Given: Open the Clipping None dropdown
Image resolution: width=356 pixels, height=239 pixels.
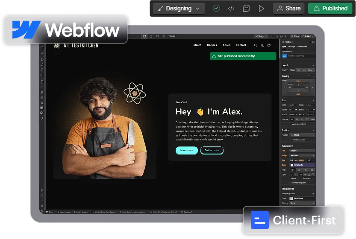Looking at the screenshot, I should pyautogui.click(x=303, y=203).
